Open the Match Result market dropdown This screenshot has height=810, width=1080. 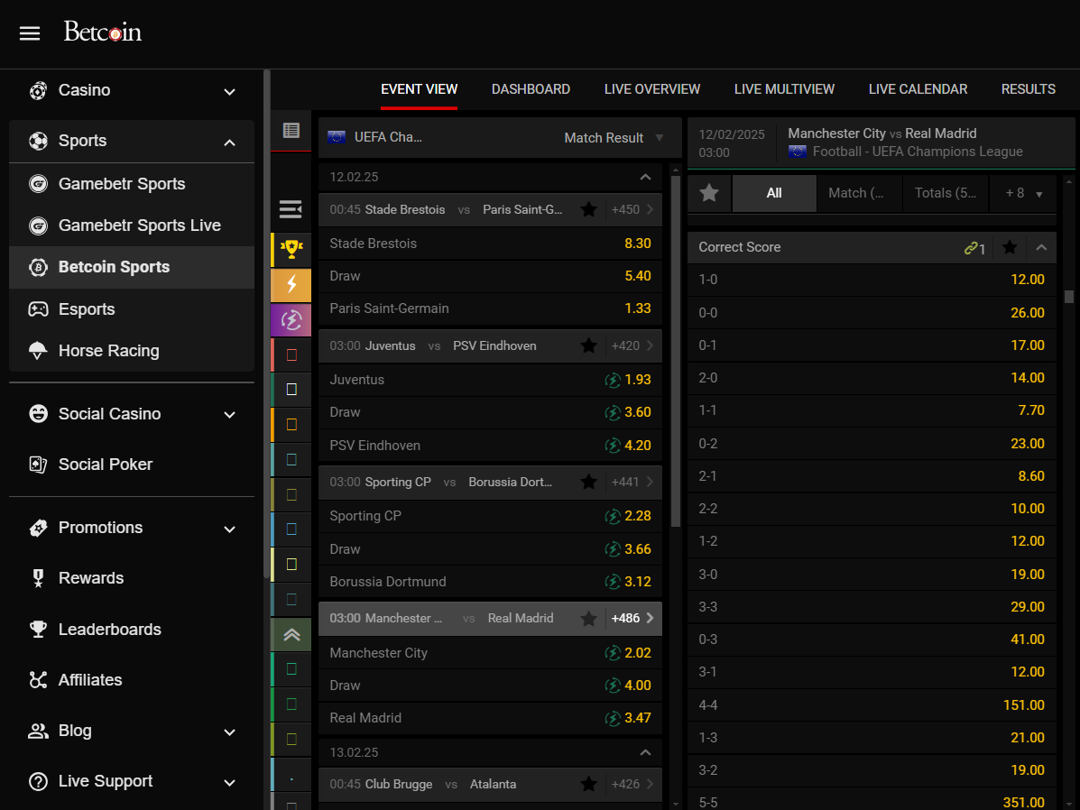pos(614,138)
